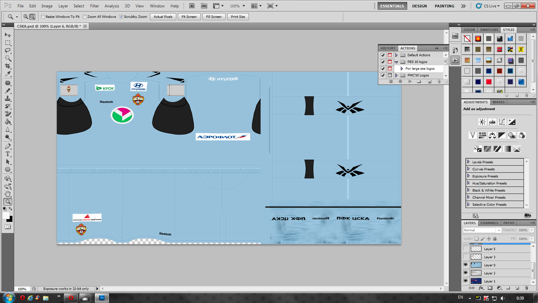Open the CS Live dropdown

click(488, 6)
